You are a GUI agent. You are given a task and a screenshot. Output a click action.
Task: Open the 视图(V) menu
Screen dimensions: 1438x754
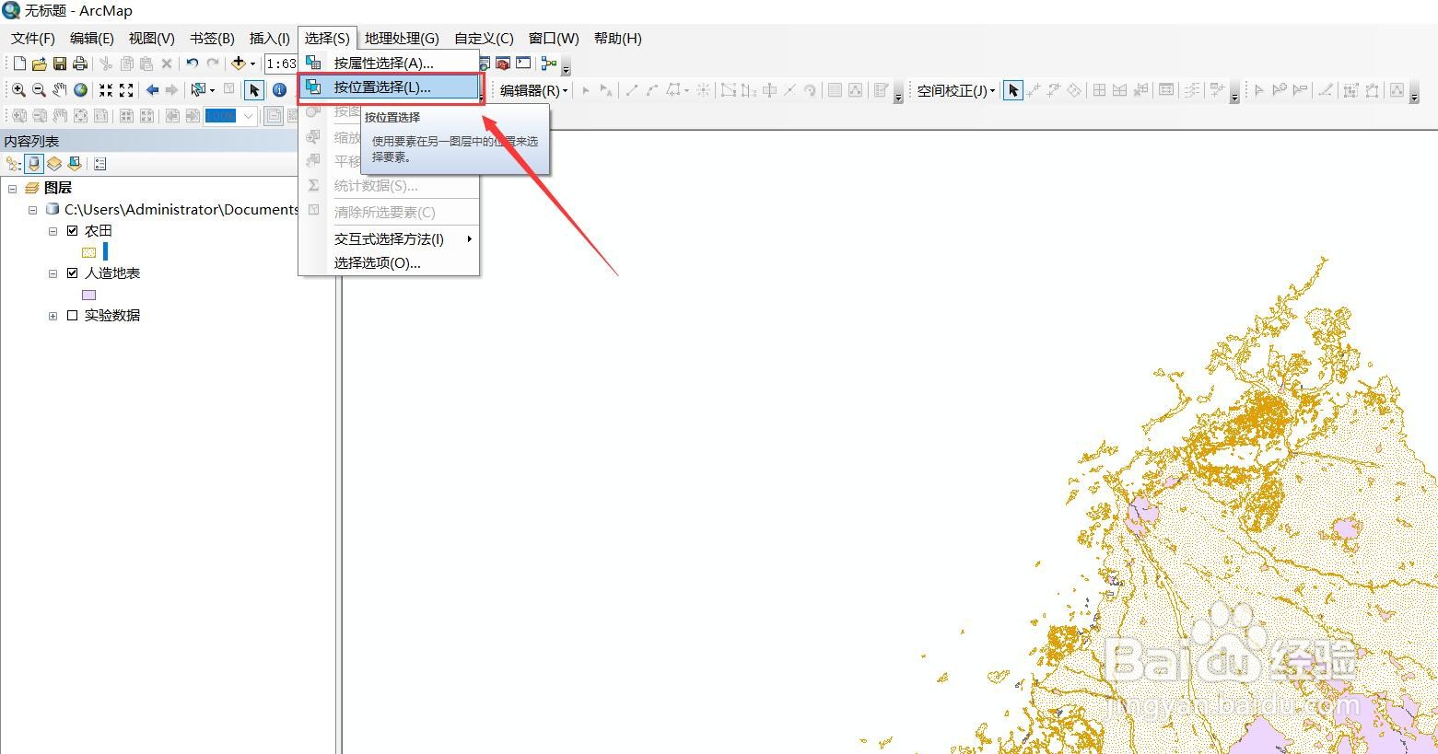[152, 39]
